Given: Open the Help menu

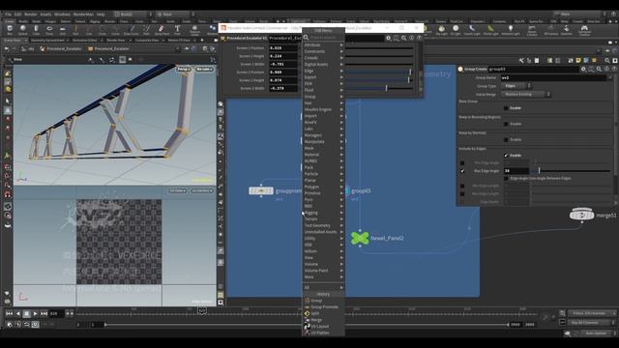Looking at the screenshot, I should (x=101, y=14).
